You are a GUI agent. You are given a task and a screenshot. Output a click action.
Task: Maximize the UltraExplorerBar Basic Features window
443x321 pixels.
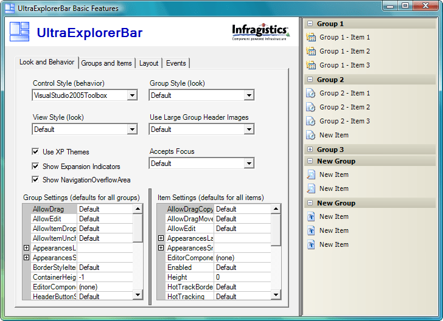click(x=405, y=5)
